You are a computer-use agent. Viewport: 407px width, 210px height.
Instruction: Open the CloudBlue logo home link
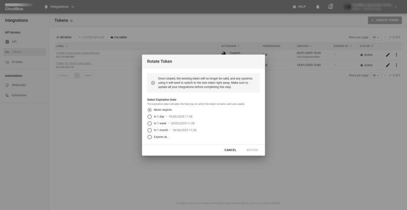pos(18,7)
